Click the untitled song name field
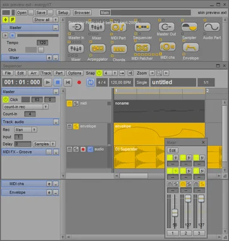 (173, 82)
